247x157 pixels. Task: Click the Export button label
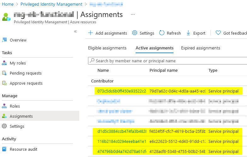tap(199, 33)
